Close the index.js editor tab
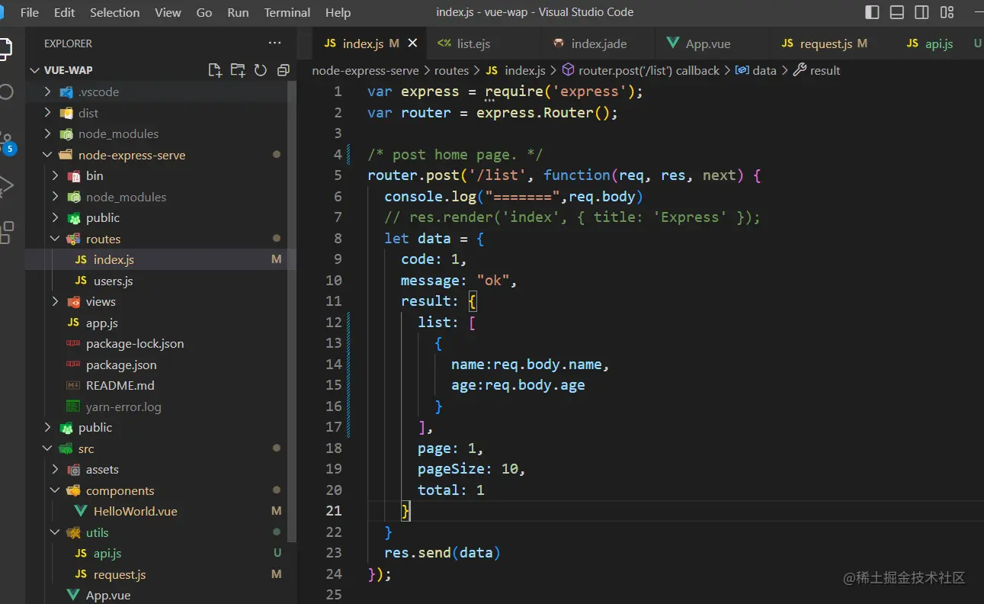984x604 pixels. [x=412, y=43]
